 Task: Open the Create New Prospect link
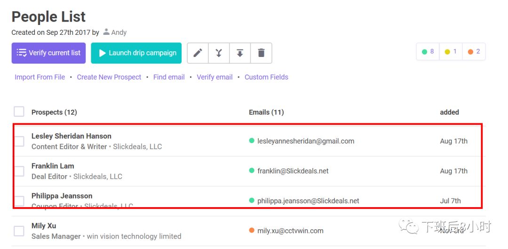109,77
